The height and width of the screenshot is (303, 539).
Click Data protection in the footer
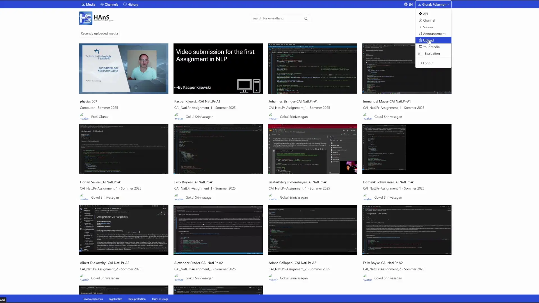[x=137, y=299]
